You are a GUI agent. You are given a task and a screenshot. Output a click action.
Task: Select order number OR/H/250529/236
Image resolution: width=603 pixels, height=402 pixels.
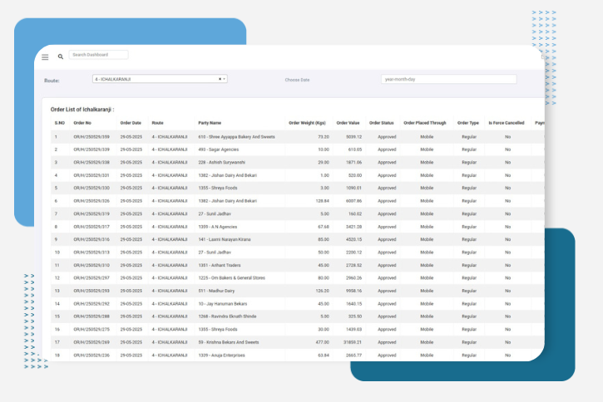pos(91,355)
